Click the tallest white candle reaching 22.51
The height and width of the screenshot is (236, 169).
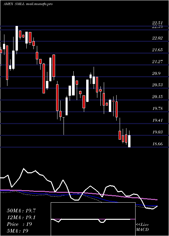click(17, 38)
